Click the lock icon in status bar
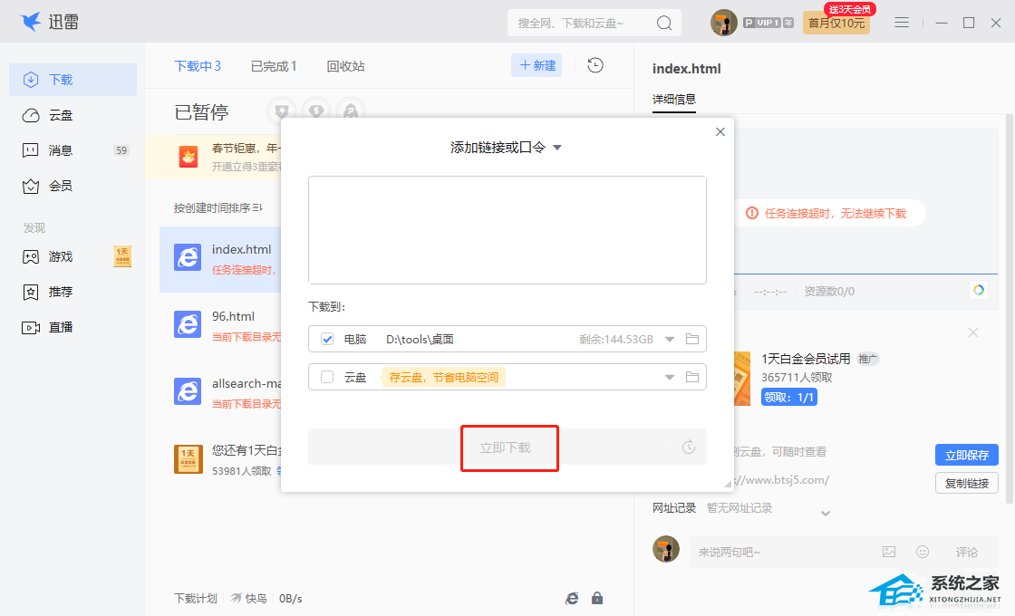This screenshot has height=616, width=1015. click(x=597, y=598)
